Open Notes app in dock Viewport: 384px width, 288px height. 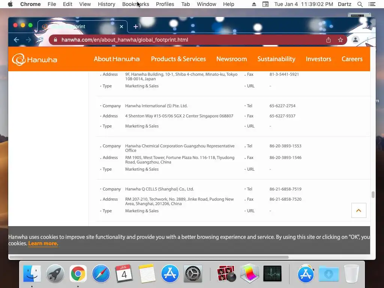(147, 273)
